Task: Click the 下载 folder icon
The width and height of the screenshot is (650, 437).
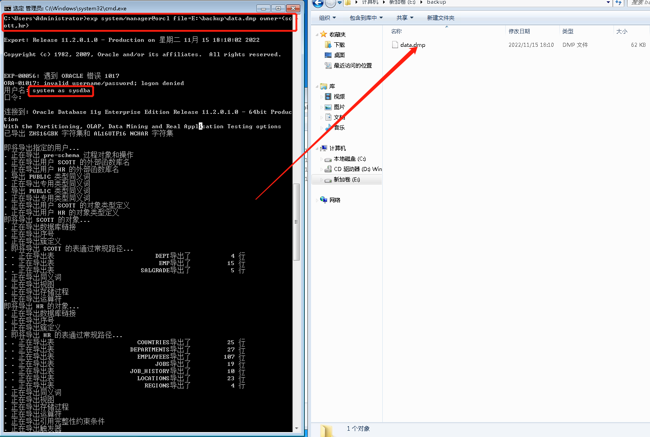Action: tap(328, 45)
